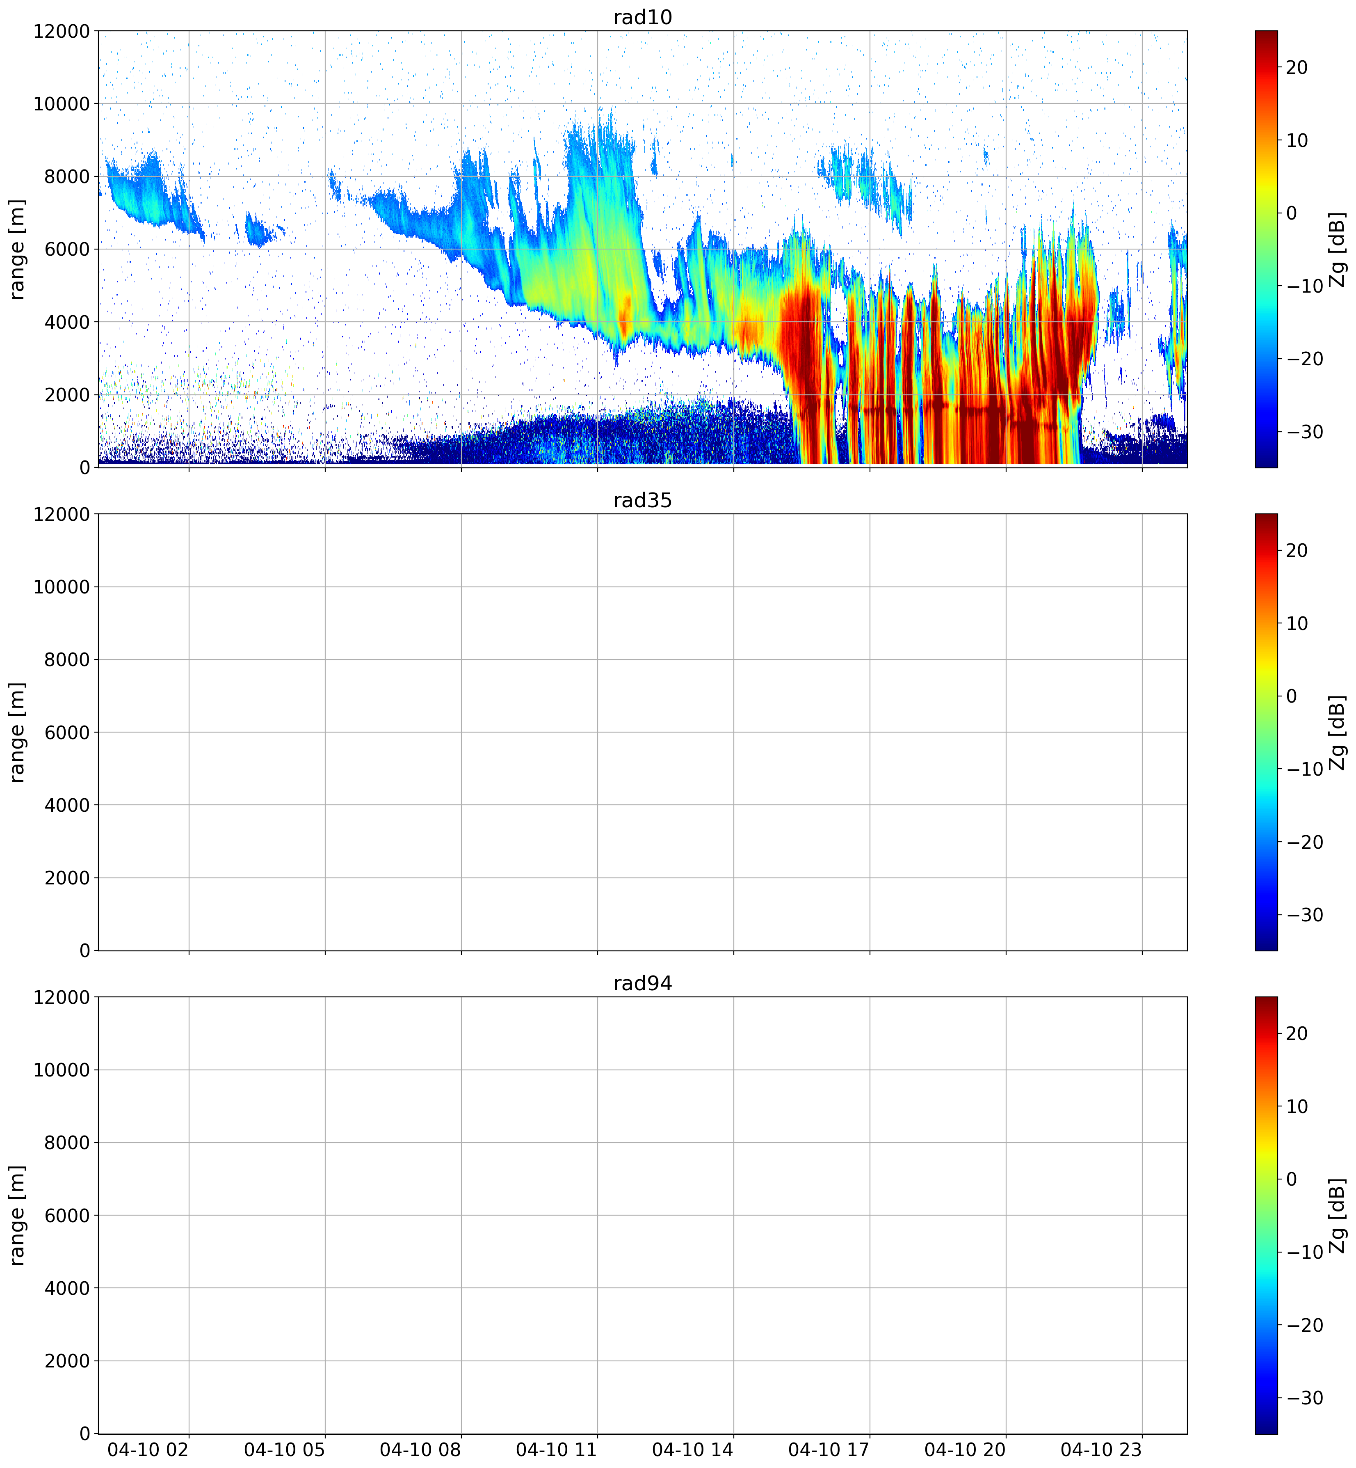Select the "Zg [dB]" label on rad94 colorbar
This screenshot has height=1468, width=1356.
coord(1338,1215)
